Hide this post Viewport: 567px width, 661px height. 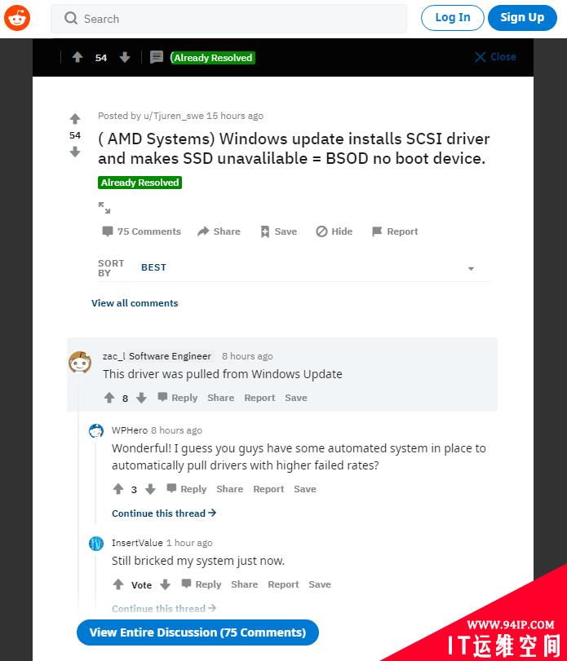[334, 231]
